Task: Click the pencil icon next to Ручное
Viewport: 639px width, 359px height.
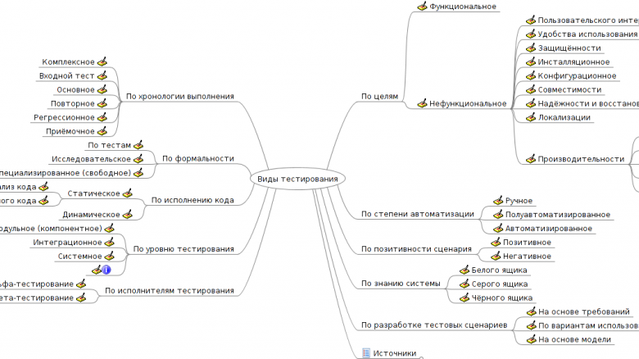Action: [x=497, y=200]
